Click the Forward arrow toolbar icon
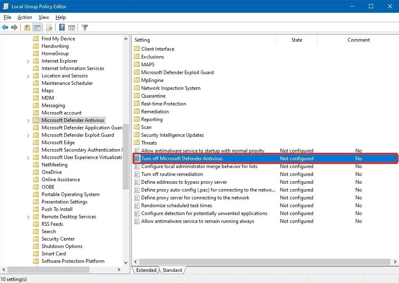This screenshot has width=399, height=283. coord(14,27)
